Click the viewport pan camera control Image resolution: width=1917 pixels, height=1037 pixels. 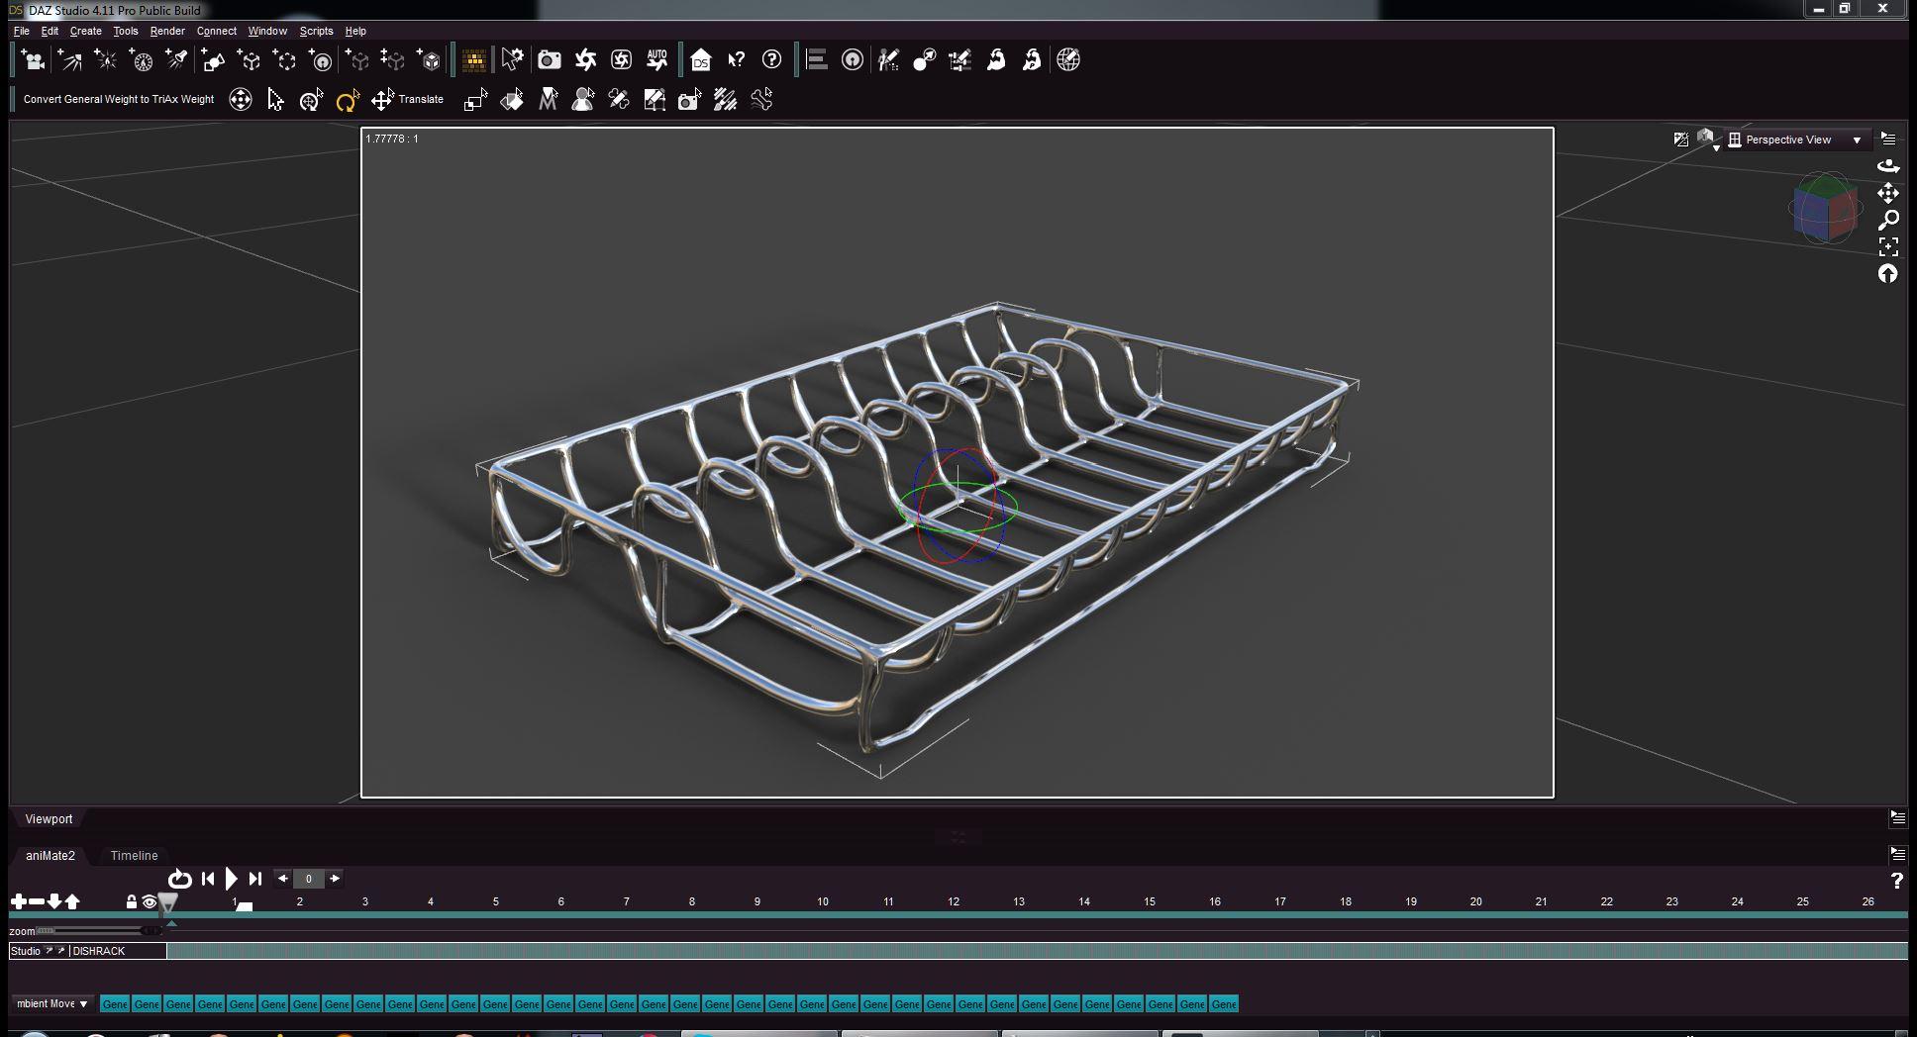(x=1888, y=193)
